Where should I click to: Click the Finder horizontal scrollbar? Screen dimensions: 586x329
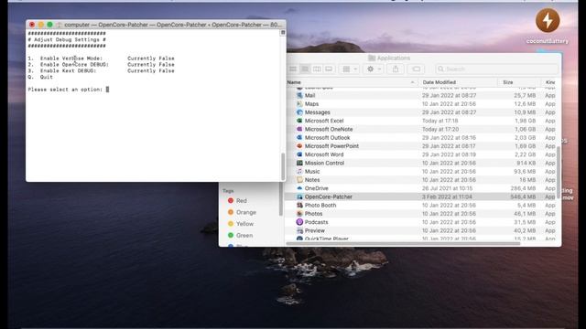point(403,244)
